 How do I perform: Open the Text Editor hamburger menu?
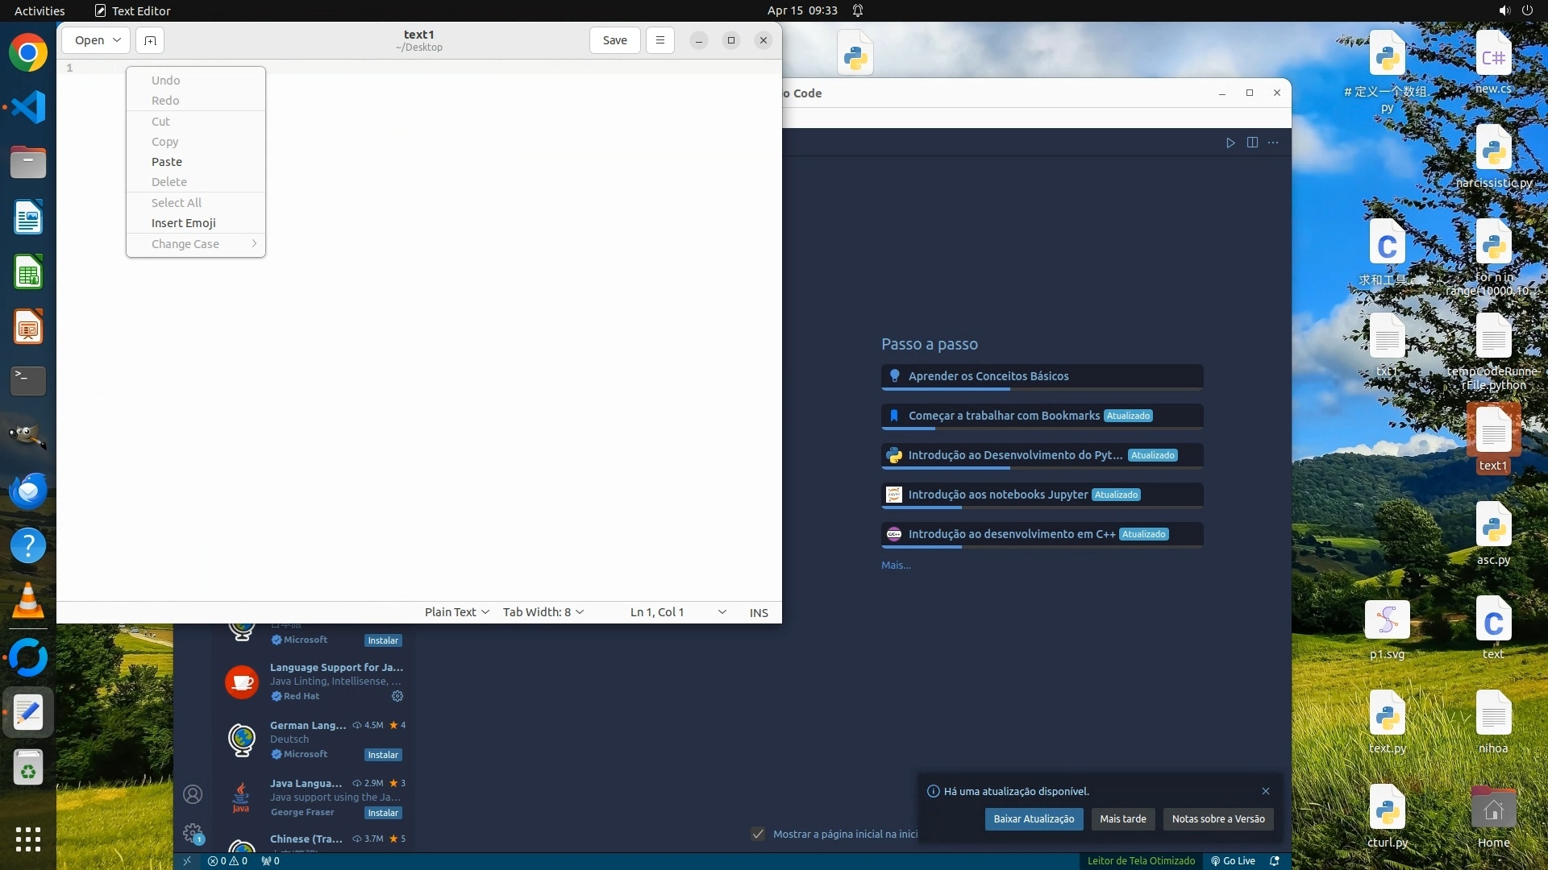pyautogui.click(x=660, y=40)
